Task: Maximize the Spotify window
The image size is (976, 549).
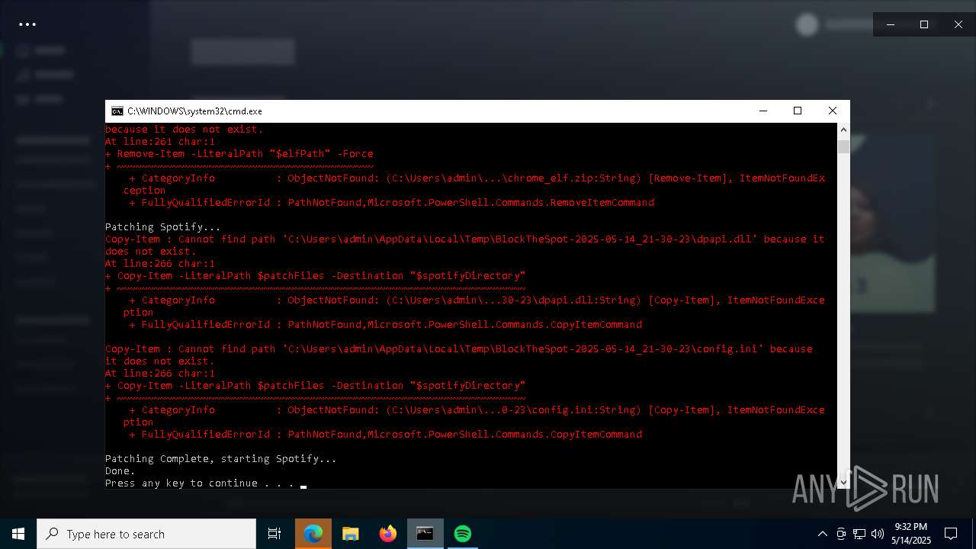Action: click(x=924, y=24)
